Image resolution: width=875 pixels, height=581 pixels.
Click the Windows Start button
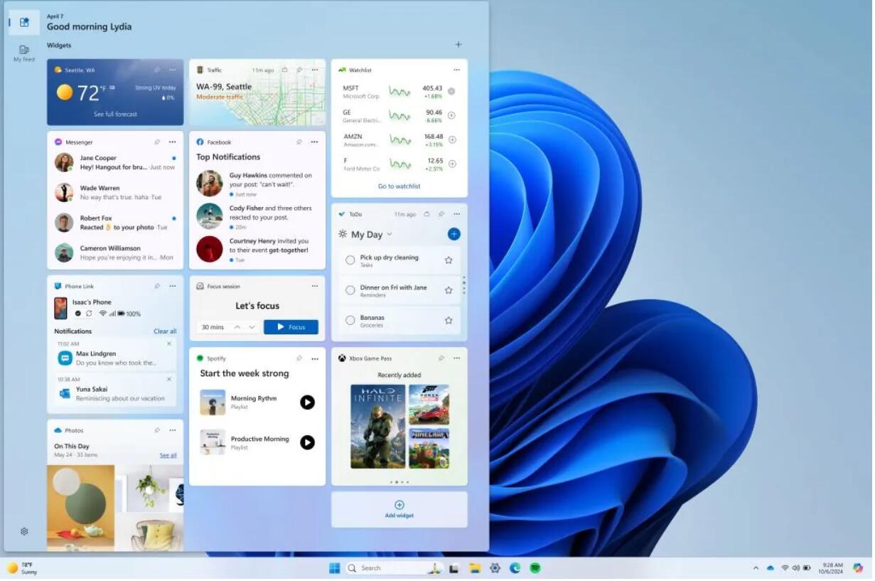pyautogui.click(x=335, y=570)
